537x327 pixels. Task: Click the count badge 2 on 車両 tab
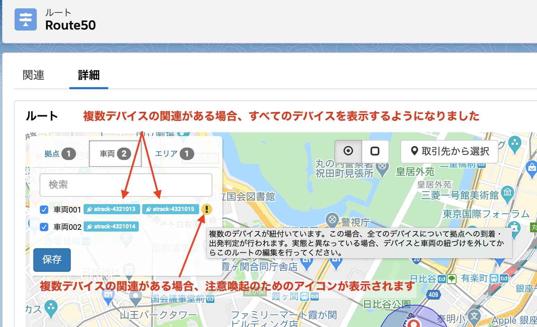point(124,154)
